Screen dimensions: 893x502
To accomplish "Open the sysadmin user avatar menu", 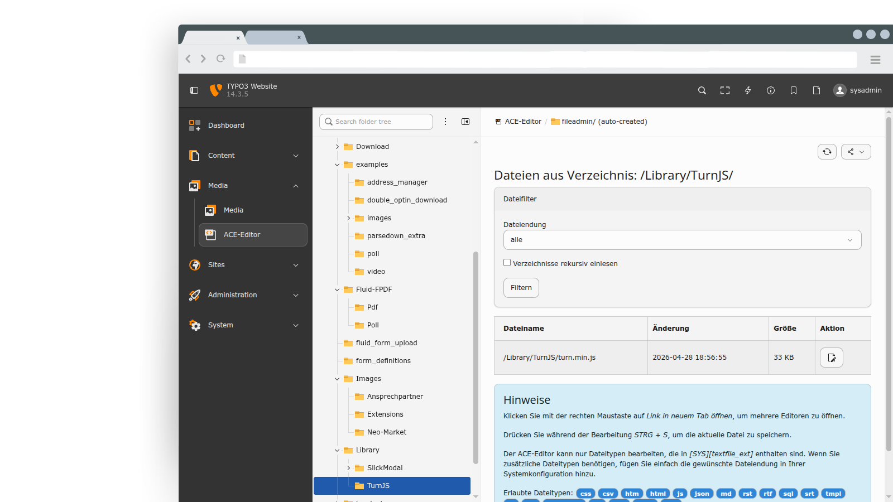I will [857, 90].
